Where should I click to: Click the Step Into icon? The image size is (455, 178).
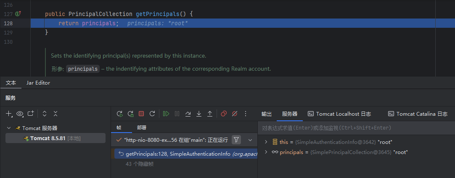[199, 114]
